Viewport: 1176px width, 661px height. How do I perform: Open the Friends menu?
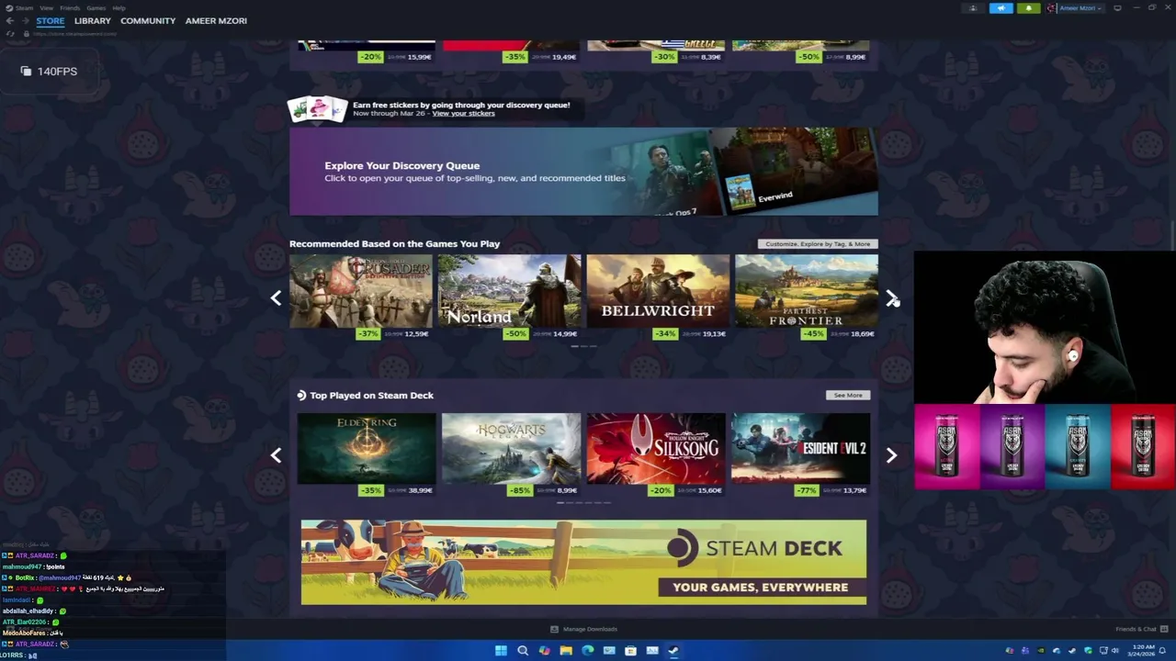point(70,8)
